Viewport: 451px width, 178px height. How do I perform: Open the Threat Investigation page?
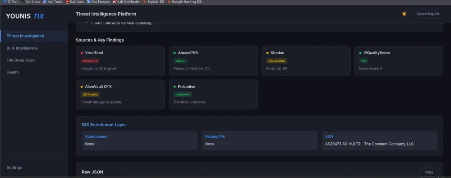[34, 36]
